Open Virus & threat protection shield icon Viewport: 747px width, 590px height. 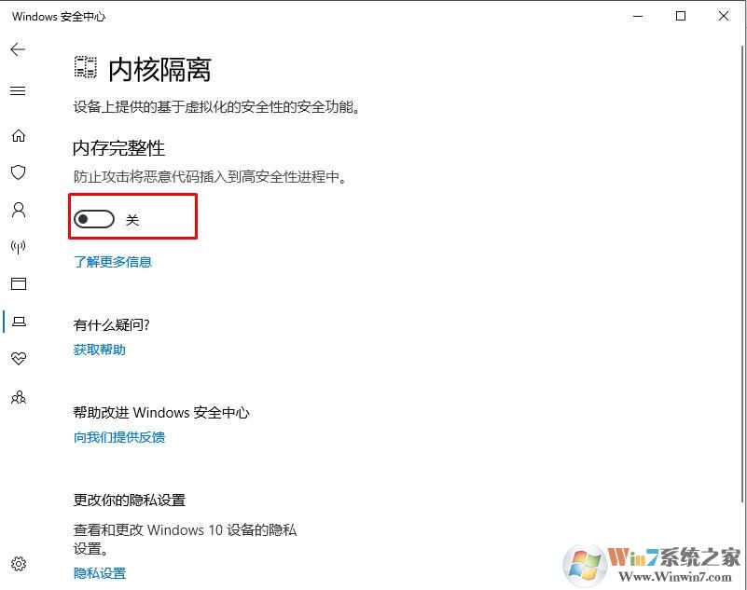[19, 172]
